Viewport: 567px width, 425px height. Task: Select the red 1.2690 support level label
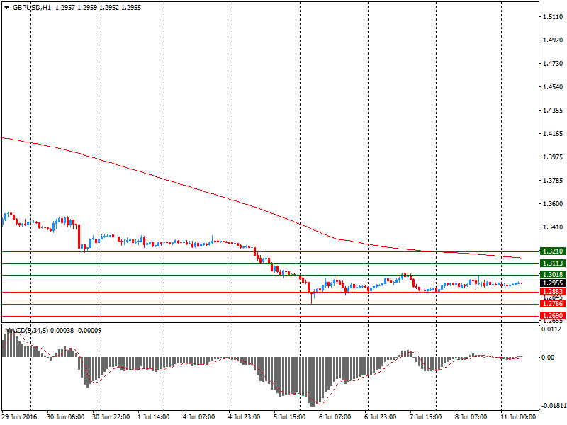coord(553,316)
